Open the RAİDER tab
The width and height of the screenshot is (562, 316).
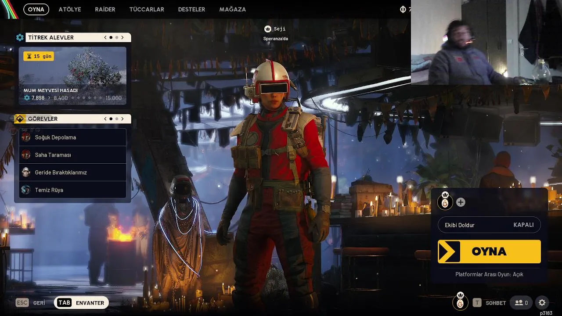point(105,9)
